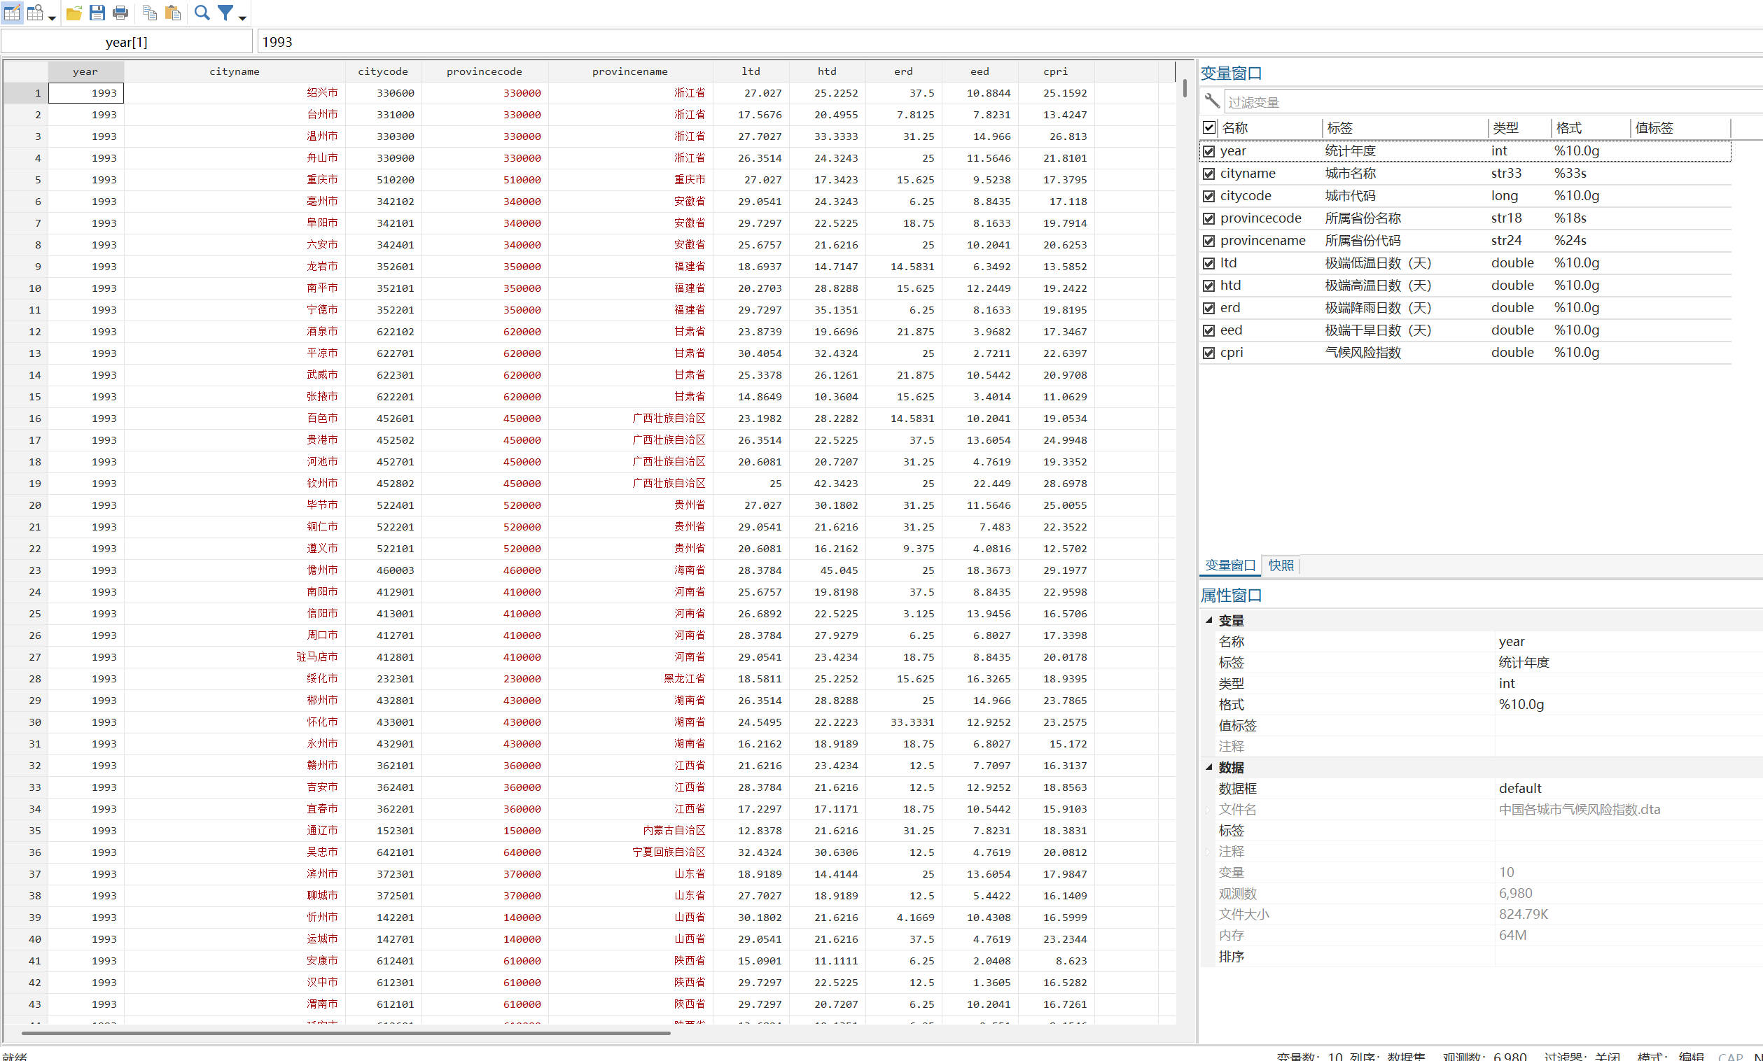Viewport: 1763px width, 1061px height.
Task: Toggle the cpri variable checkbox
Action: click(x=1208, y=353)
